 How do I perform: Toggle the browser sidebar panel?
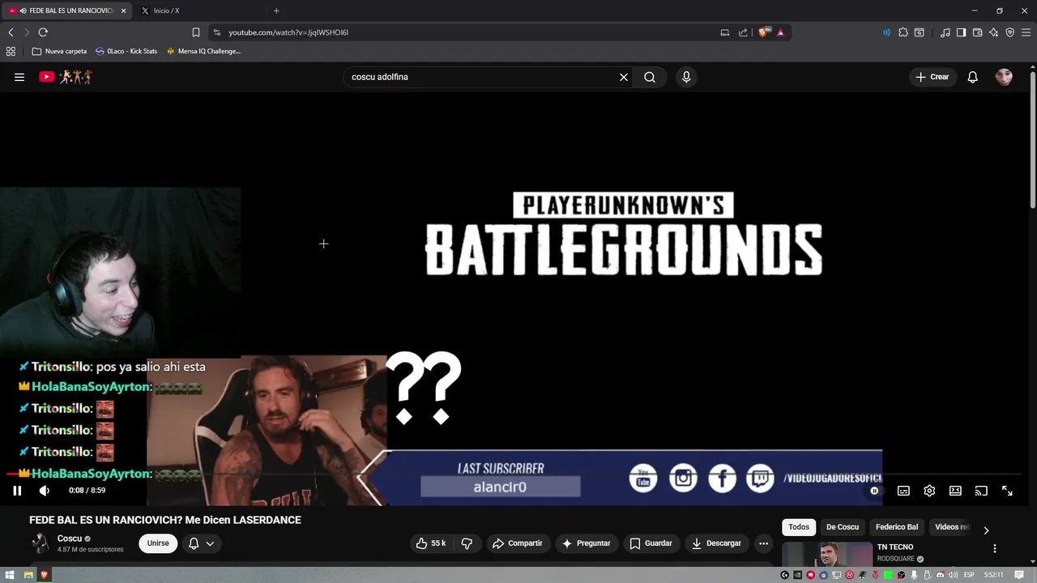(x=961, y=32)
